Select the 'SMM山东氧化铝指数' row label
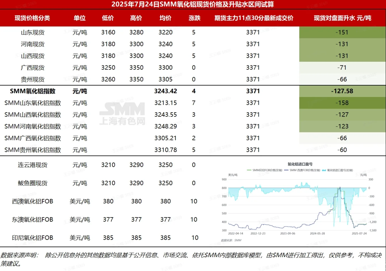 click(x=33, y=103)
